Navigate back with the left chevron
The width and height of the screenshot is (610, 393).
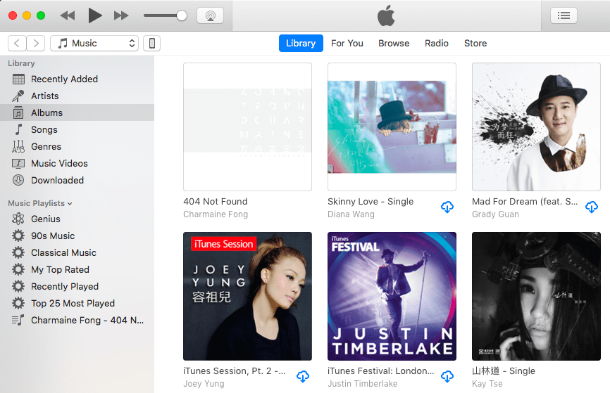(x=18, y=44)
